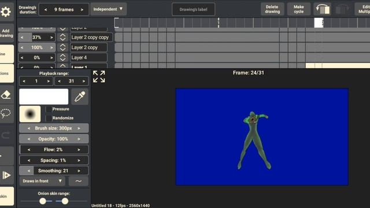
Task: Decrease playback range start value 1
Action: 24,81
